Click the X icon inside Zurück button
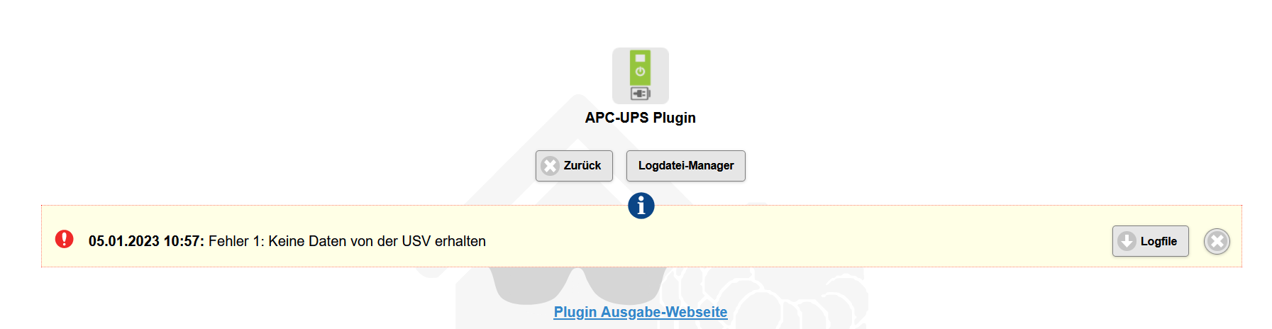The height and width of the screenshot is (329, 1272). point(550,166)
